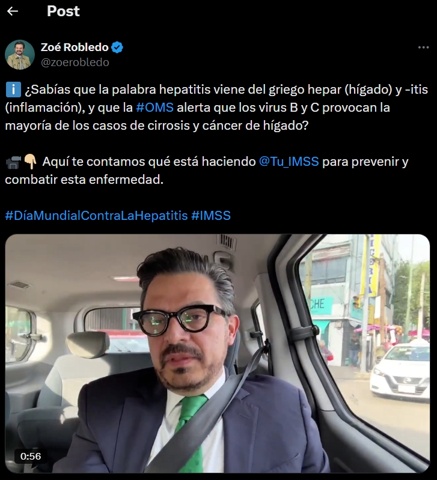Click the video camera emoji

[13, 162]
